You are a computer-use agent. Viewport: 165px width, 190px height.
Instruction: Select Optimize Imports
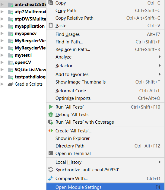coord(105,98)
